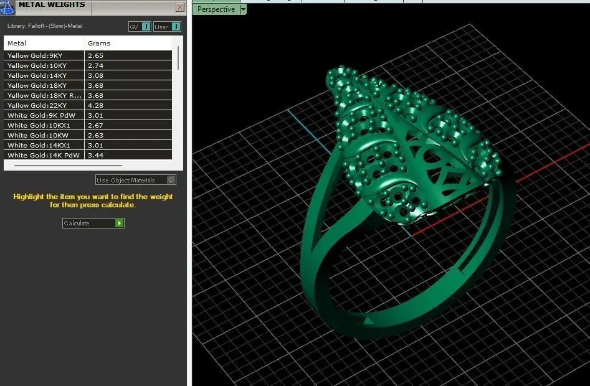Close the Metal Weights panel
This screenshot has width=590, height=386.
point(180,7)
